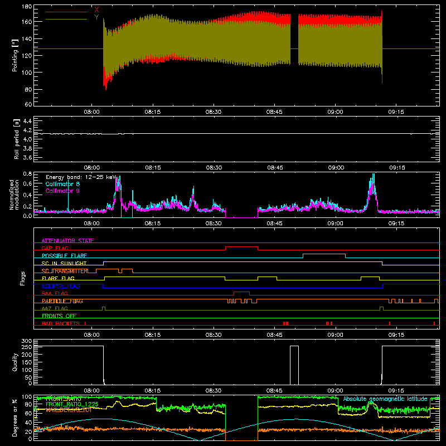The height and width of the screenshot is (446, 446).
Task: Click the Y legend label
Action: click(x=96, y=17)
